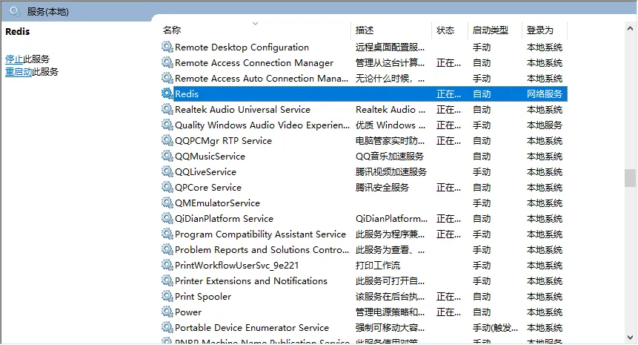Click the Print Spooler gear icon
638x345 pixels.
(x=167, y=297)
